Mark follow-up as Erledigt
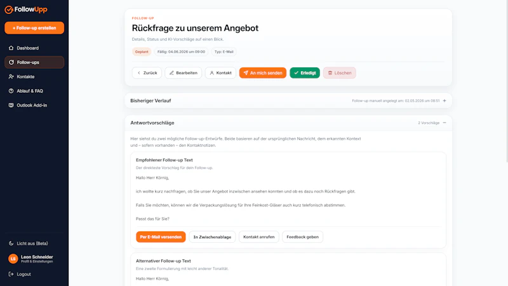This screenshot has height=286, width=508. [x=305, y=72]
